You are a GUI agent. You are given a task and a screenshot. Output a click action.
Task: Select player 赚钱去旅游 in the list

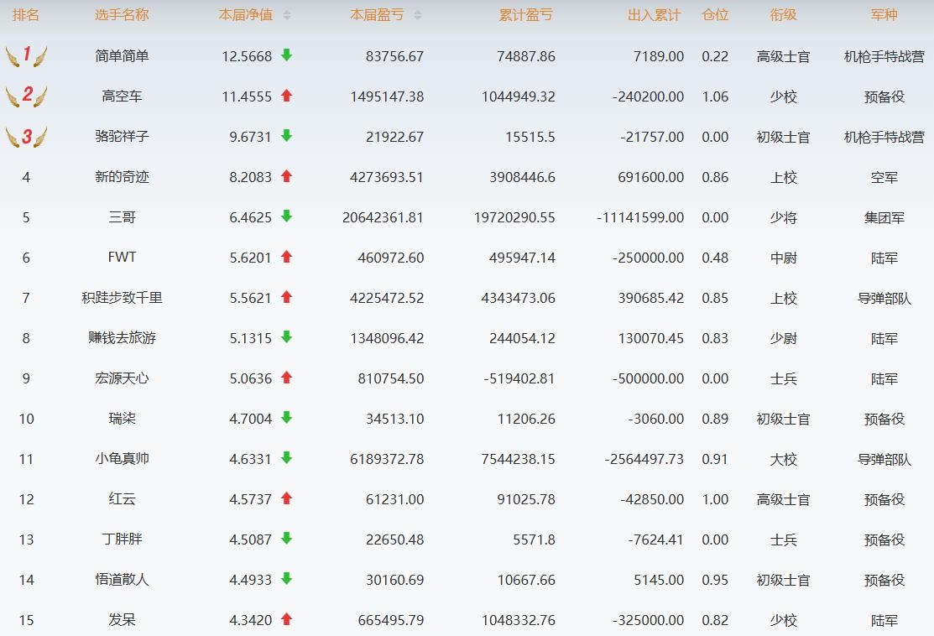(x=122, y=338)
